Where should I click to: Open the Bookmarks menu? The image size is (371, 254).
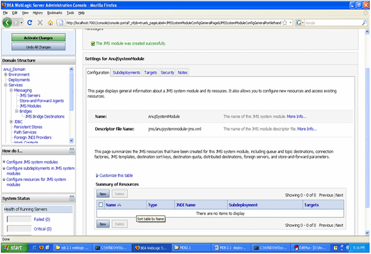click(54, 12)
